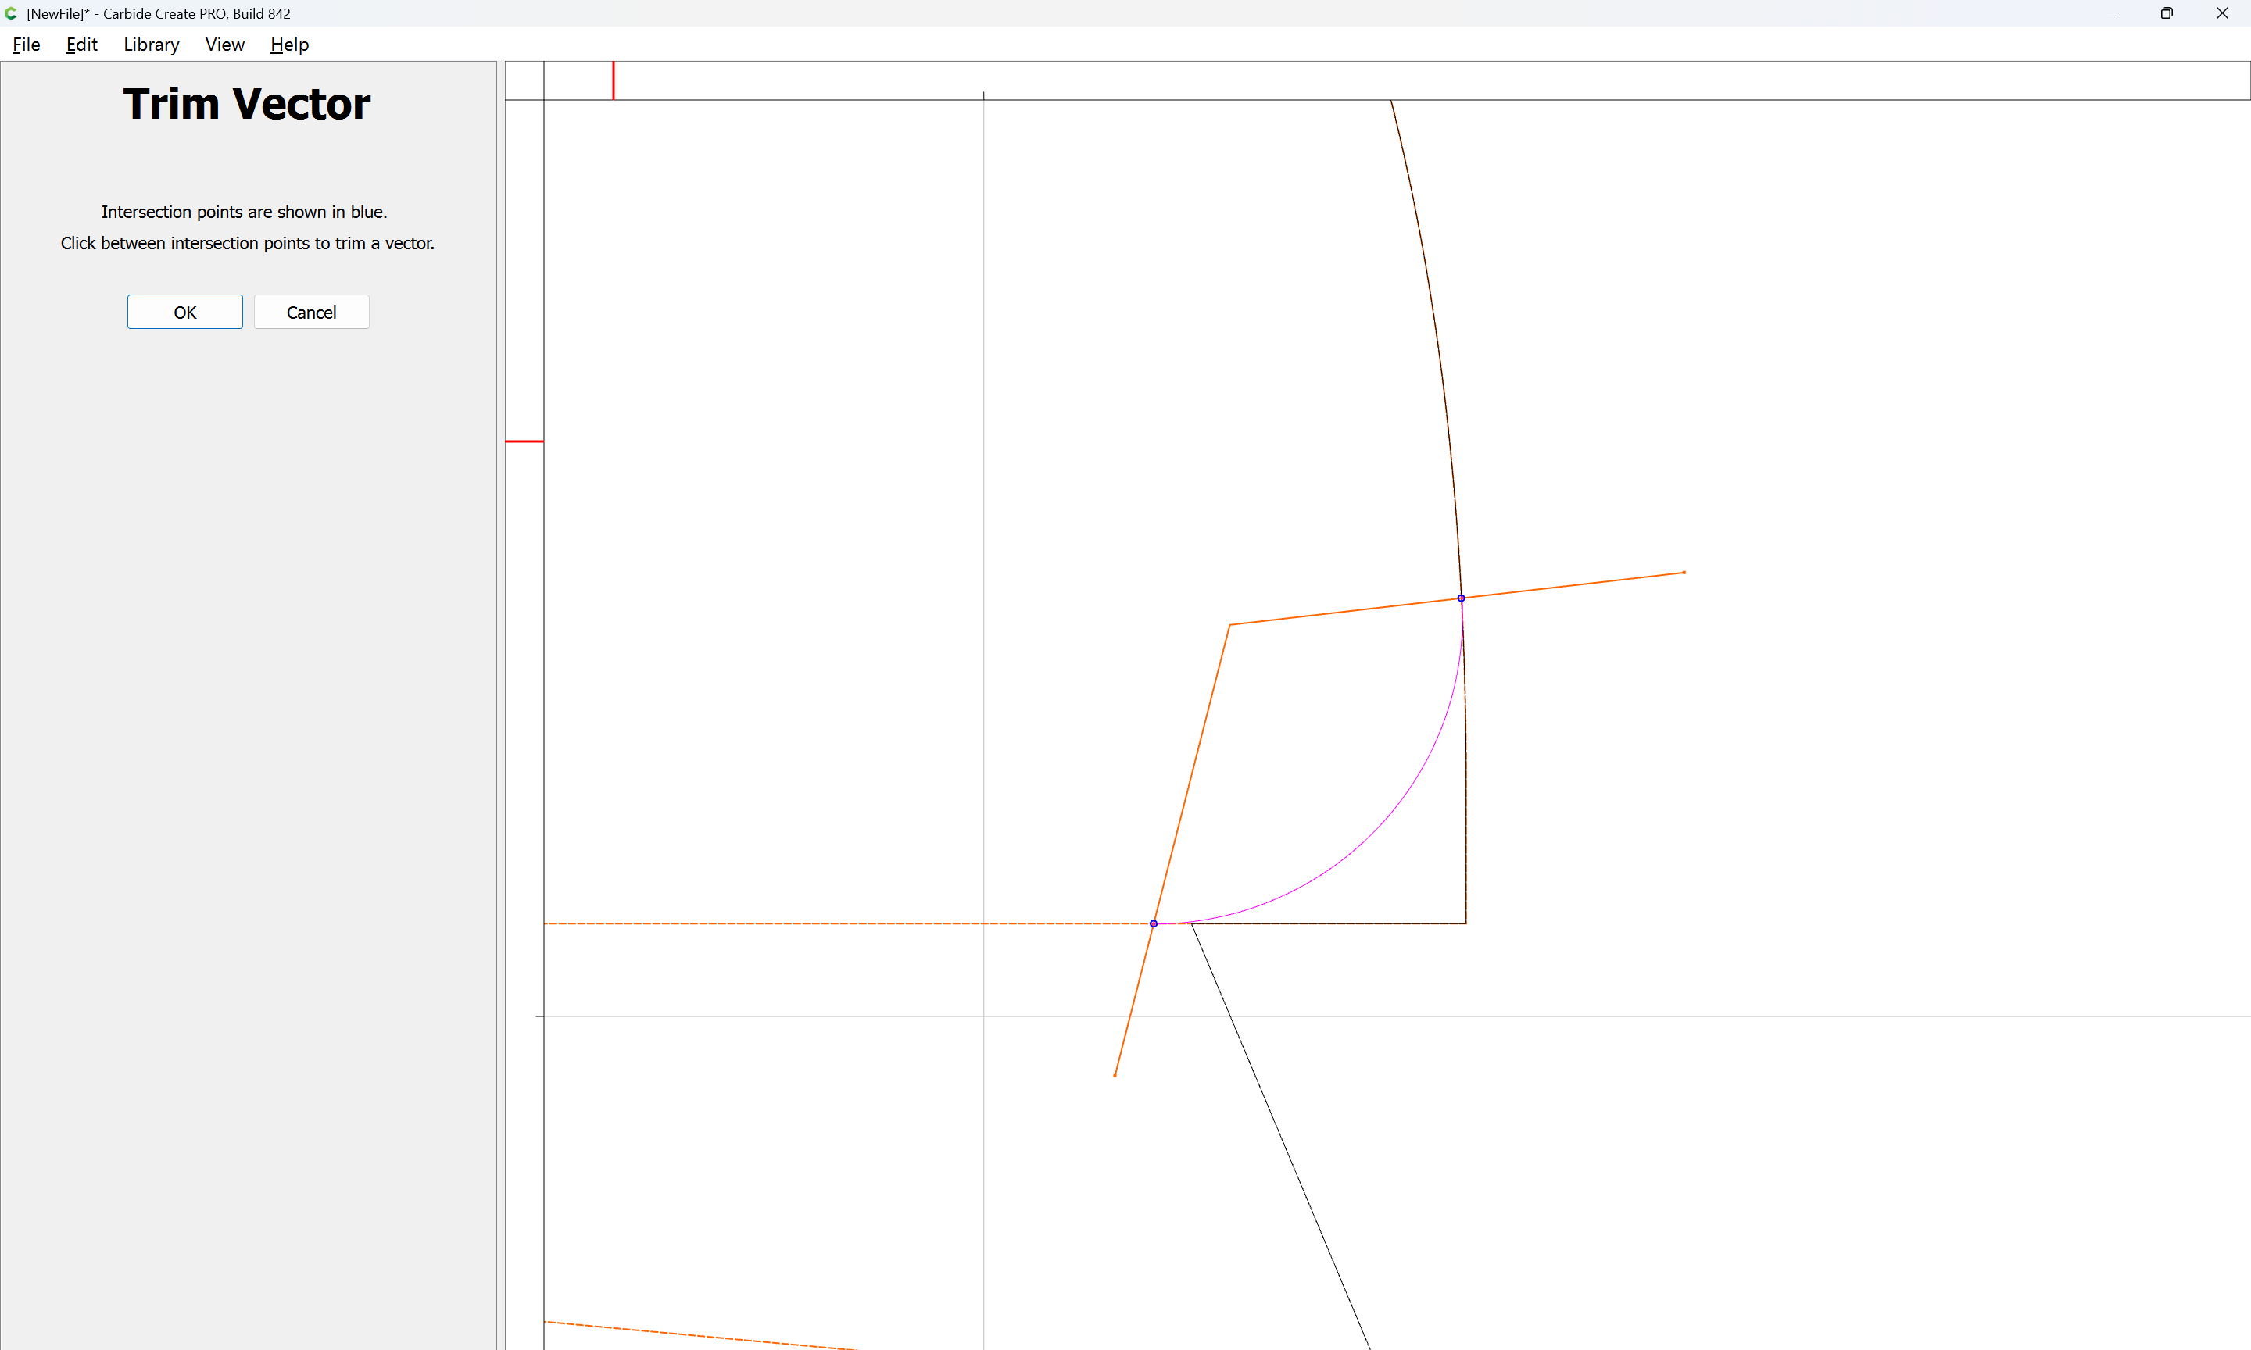Open the Library menu
The width and height of the screenshot is (2251, 1350).
[x=151, y=45]
